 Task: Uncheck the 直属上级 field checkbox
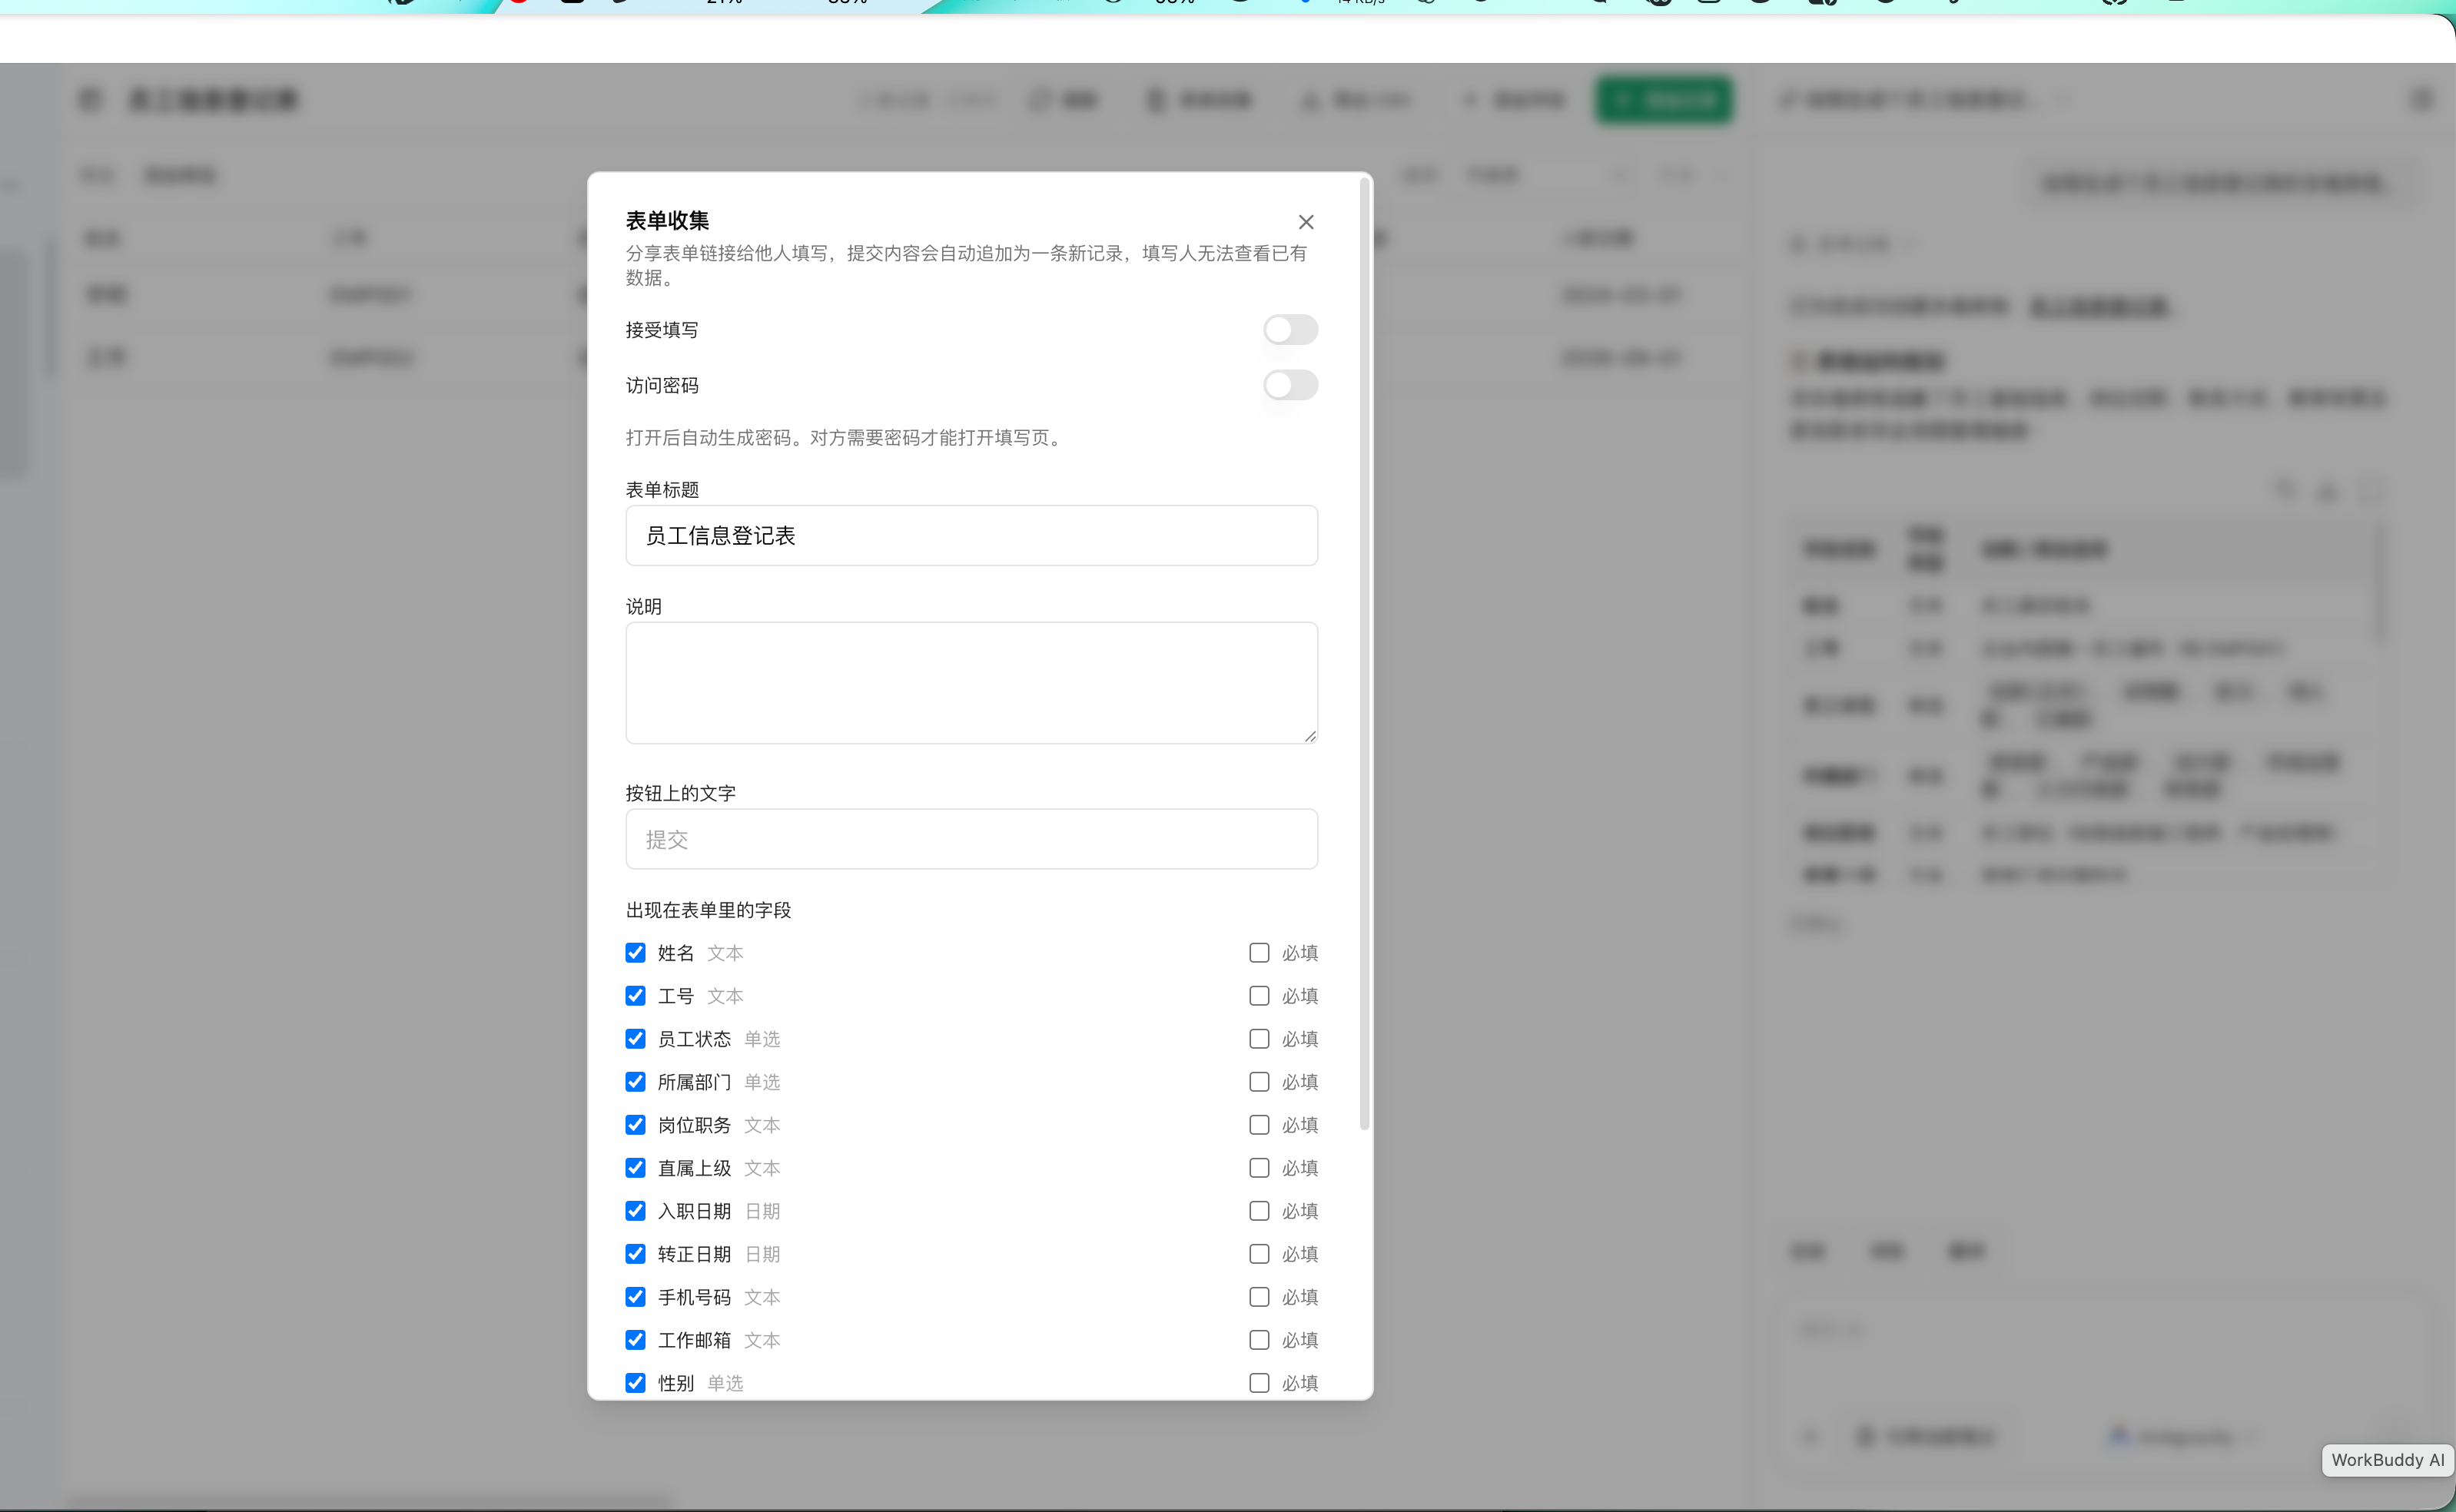tap(635, 1168)
